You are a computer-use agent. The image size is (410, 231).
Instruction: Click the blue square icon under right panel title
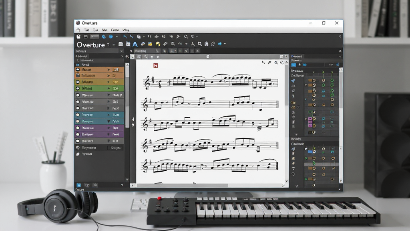(x=293, y=65)
